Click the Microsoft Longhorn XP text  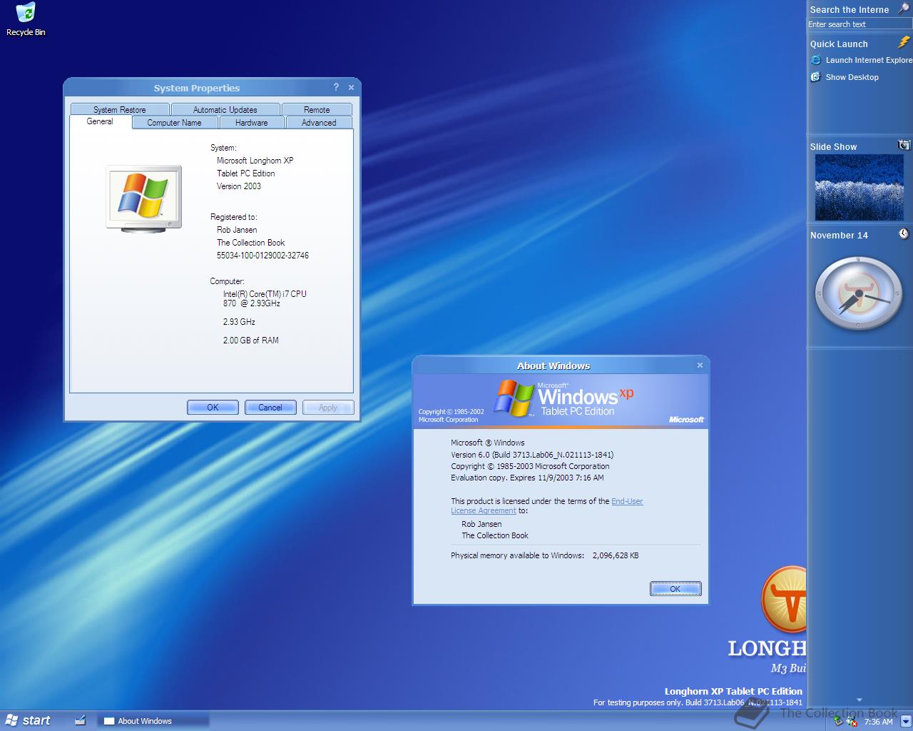coord(255,160)
